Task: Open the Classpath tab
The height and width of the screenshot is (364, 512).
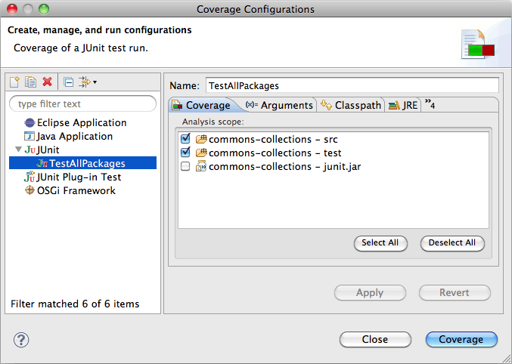Action: click(x=351, y=105)
